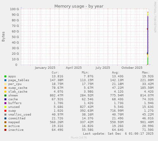Click the 'page_tables' legend label
Image resolution: width=158 pixels, height=141 pixels.
click(19, 80)
